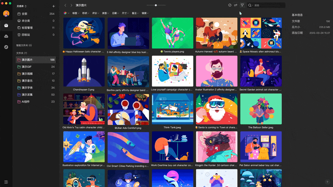Open settings sliders icon at bottom left
The width and height of the screenshot is (333, 187).
(6, 182)
